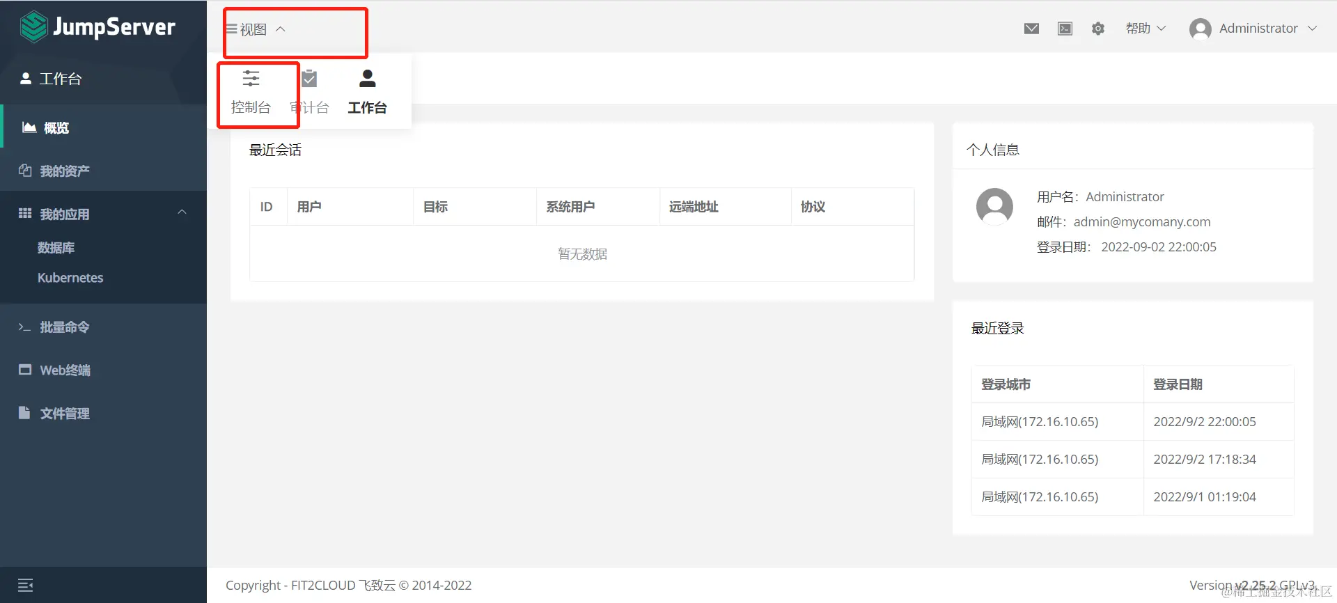The image size is (1337, 603).
Task: Click the login date 2022-09-02 22:00:05
Action: coord(1159,247)
